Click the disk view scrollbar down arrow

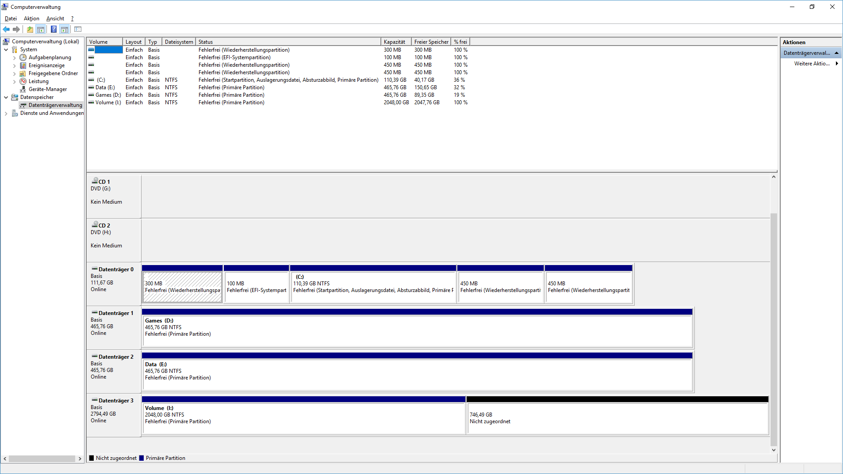pos(774,450)
